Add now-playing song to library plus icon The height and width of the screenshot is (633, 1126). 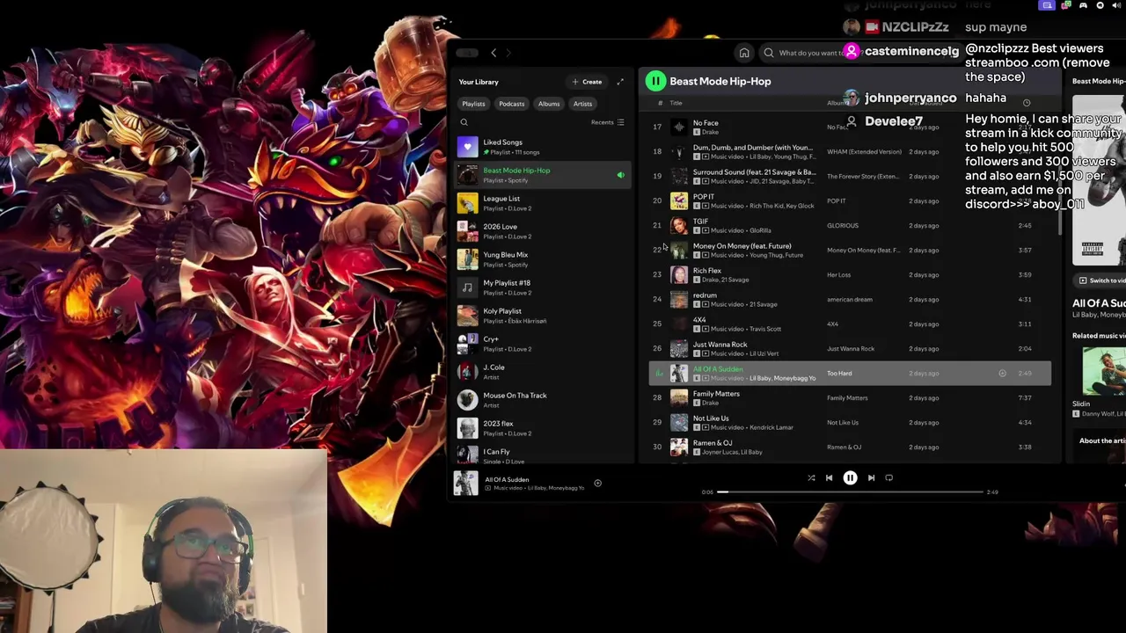pyautogui.click(x=597, y=483)
